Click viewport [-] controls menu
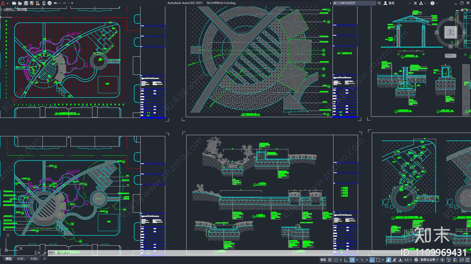This screenshot has height=264, width=471. pos(2,10)
